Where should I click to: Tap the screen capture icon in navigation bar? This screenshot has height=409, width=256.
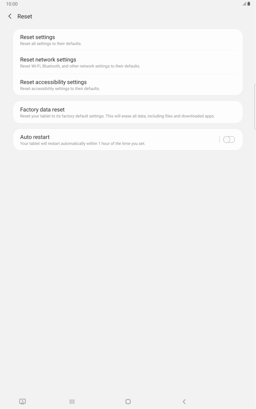(x=23, y=401)
